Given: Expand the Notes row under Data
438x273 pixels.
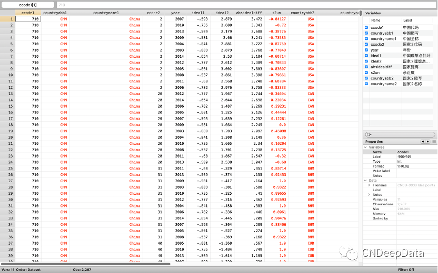Looking at the screenshot, I should click(x=369, y=194).
